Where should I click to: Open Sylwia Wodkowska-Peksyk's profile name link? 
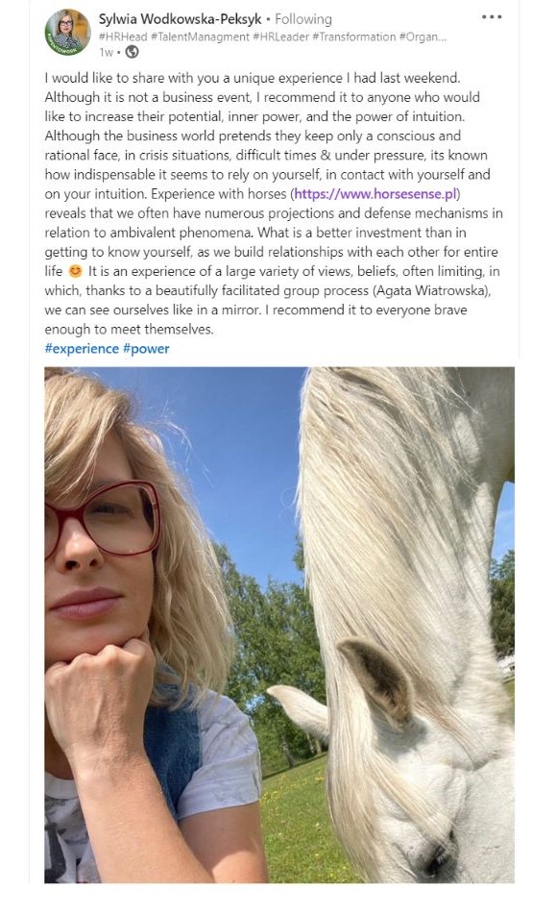[x=180, y=19]
